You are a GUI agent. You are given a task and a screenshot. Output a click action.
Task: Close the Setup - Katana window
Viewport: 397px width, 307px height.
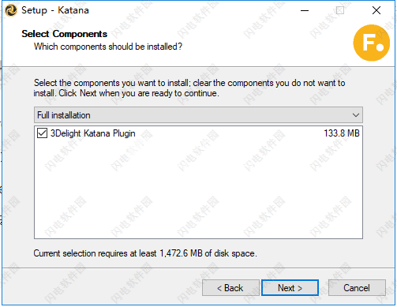tap(376, 10)
